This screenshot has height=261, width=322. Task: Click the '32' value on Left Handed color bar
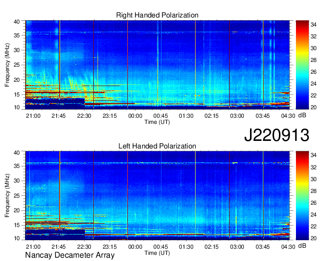pyautogui.click(x=313, y=167)
